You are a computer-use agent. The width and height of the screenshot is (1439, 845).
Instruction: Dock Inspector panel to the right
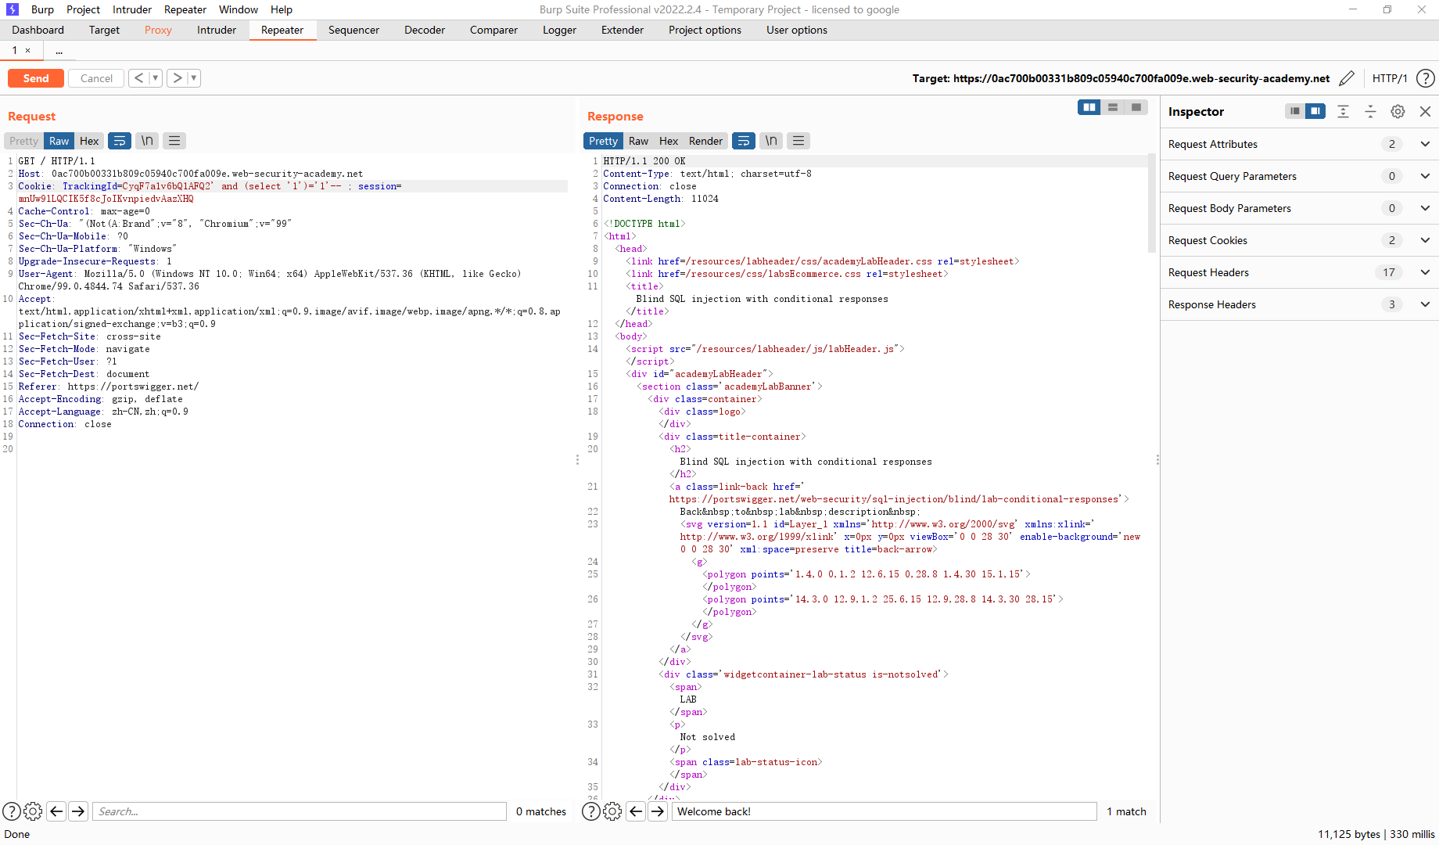click(x=1315, y=111)
